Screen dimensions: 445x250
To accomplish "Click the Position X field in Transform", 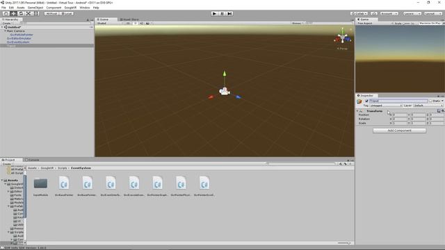I will (x=400, y=115).
